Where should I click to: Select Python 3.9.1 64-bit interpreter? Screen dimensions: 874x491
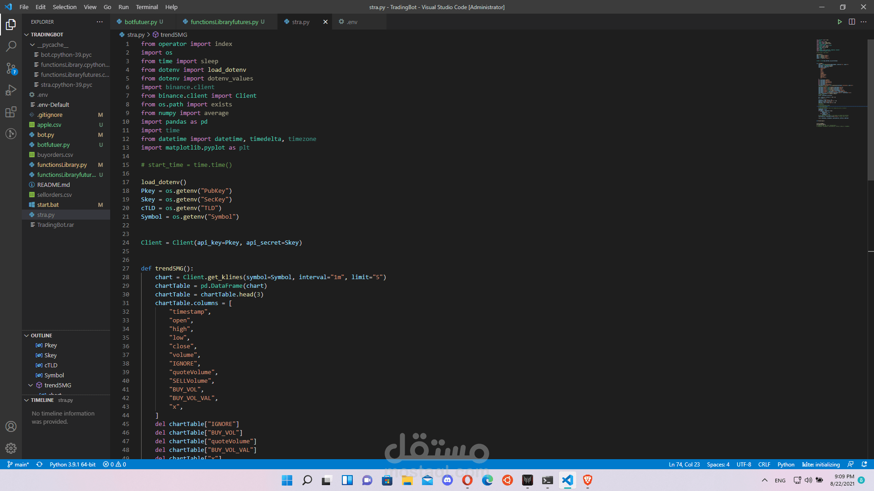72,464
